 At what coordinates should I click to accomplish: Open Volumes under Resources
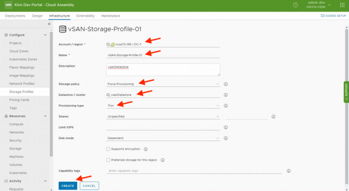click(x=16, y=165)
